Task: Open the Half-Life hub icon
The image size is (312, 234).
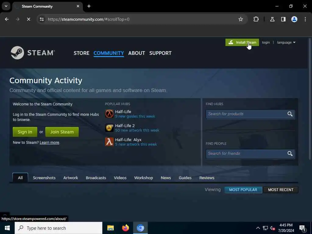Action: coord(109,114)
